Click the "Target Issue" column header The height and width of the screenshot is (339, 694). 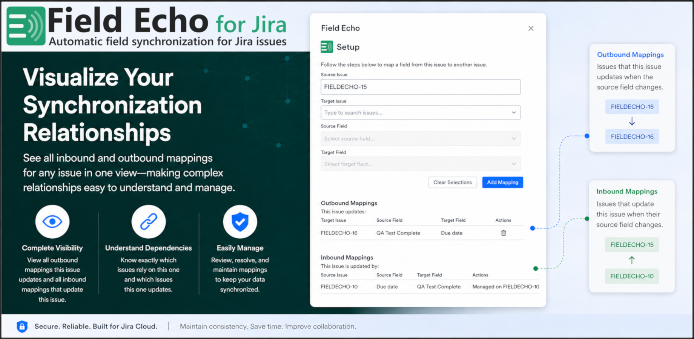[333, 220]
